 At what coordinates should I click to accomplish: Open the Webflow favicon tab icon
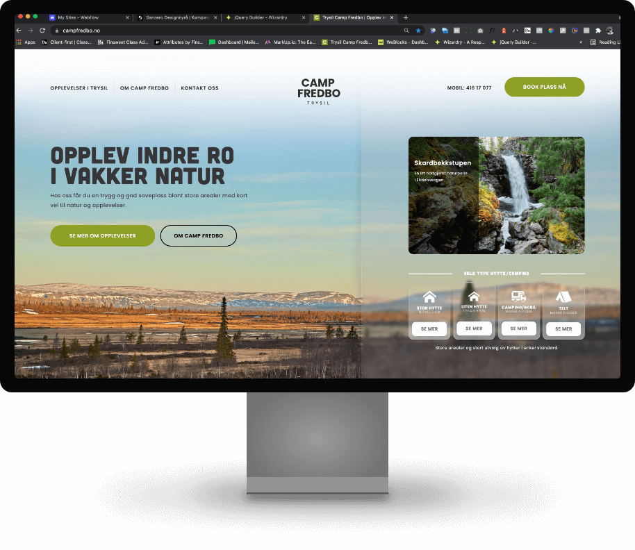[52, 17]
